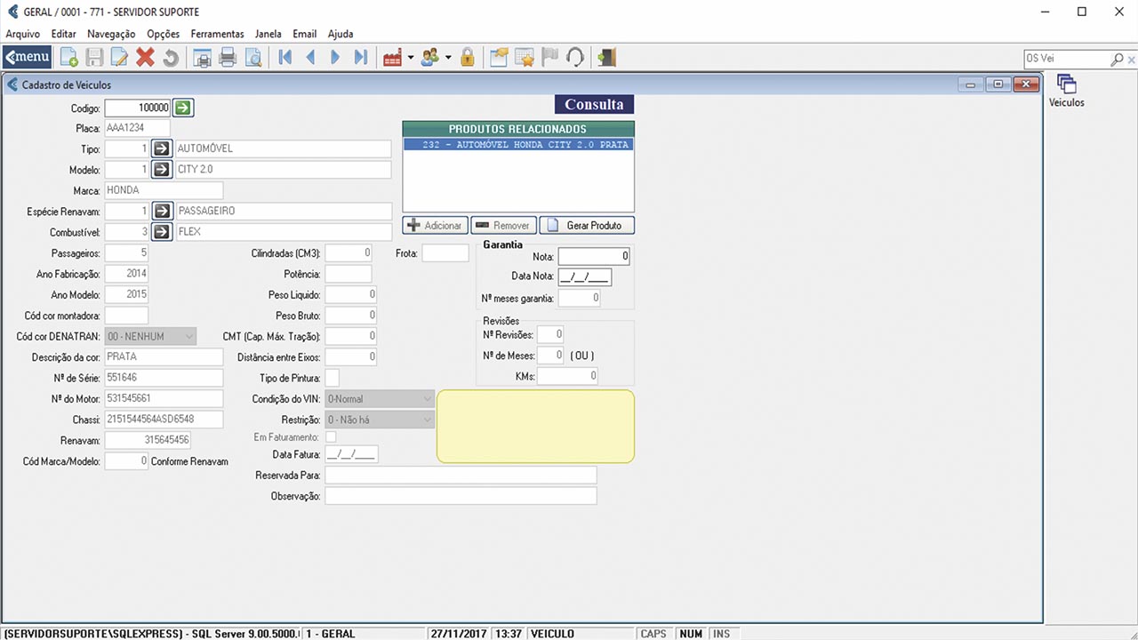
Task: Create a new record with the new document icon
Action: 68,58
